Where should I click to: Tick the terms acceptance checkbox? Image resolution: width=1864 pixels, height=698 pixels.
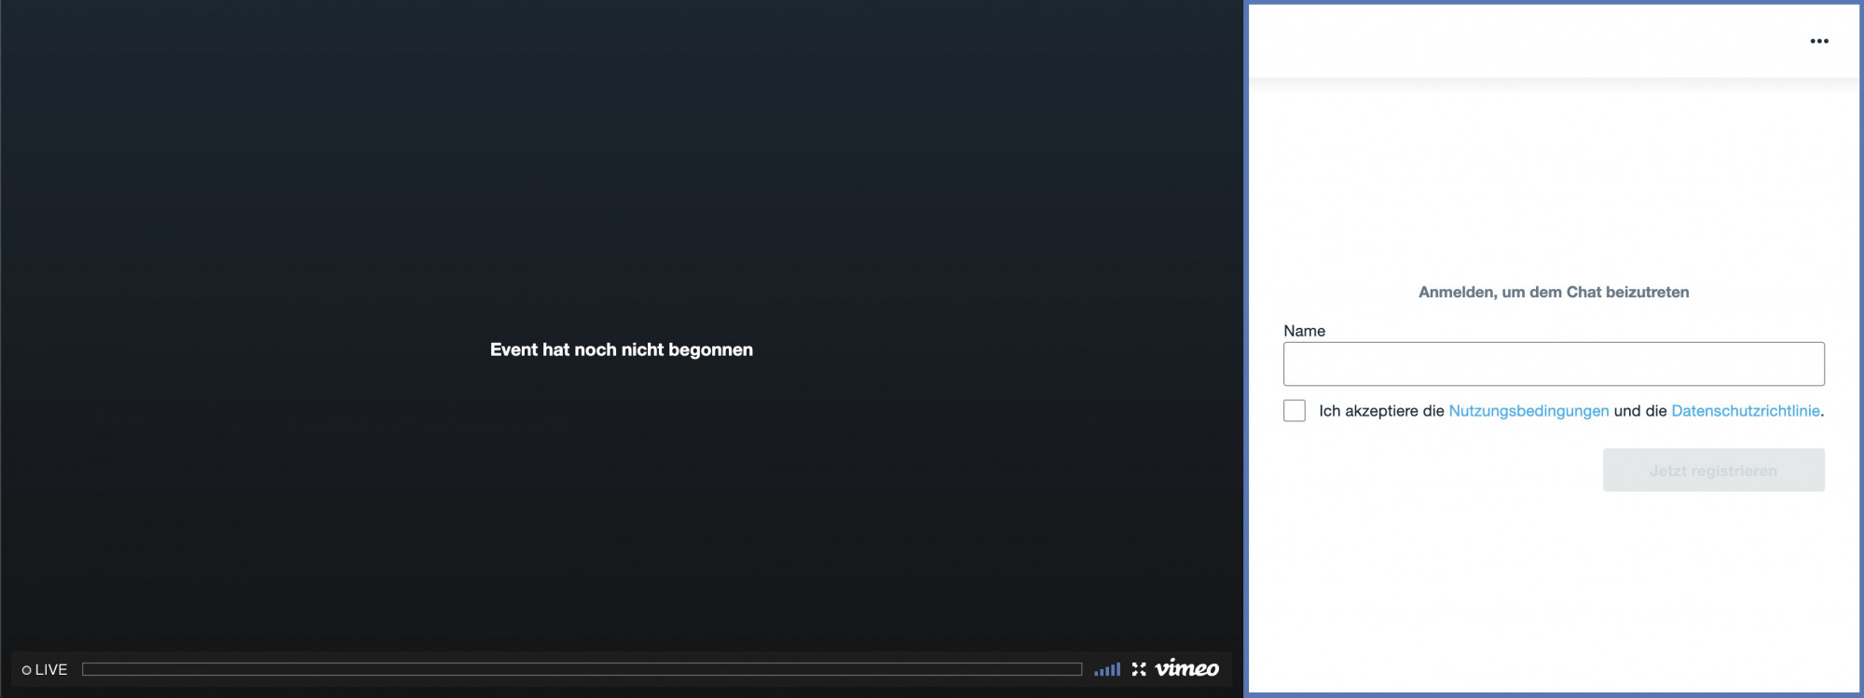1294,411
